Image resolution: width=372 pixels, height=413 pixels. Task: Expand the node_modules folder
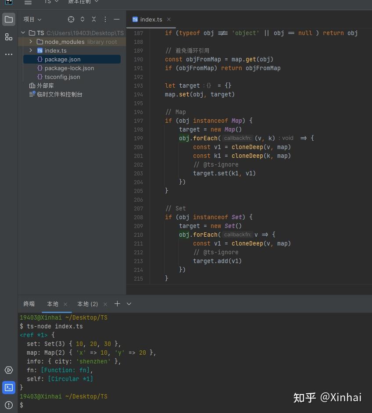click(31, 42)
